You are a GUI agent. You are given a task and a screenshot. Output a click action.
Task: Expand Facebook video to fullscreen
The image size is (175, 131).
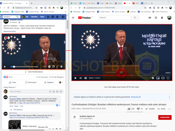57,67
